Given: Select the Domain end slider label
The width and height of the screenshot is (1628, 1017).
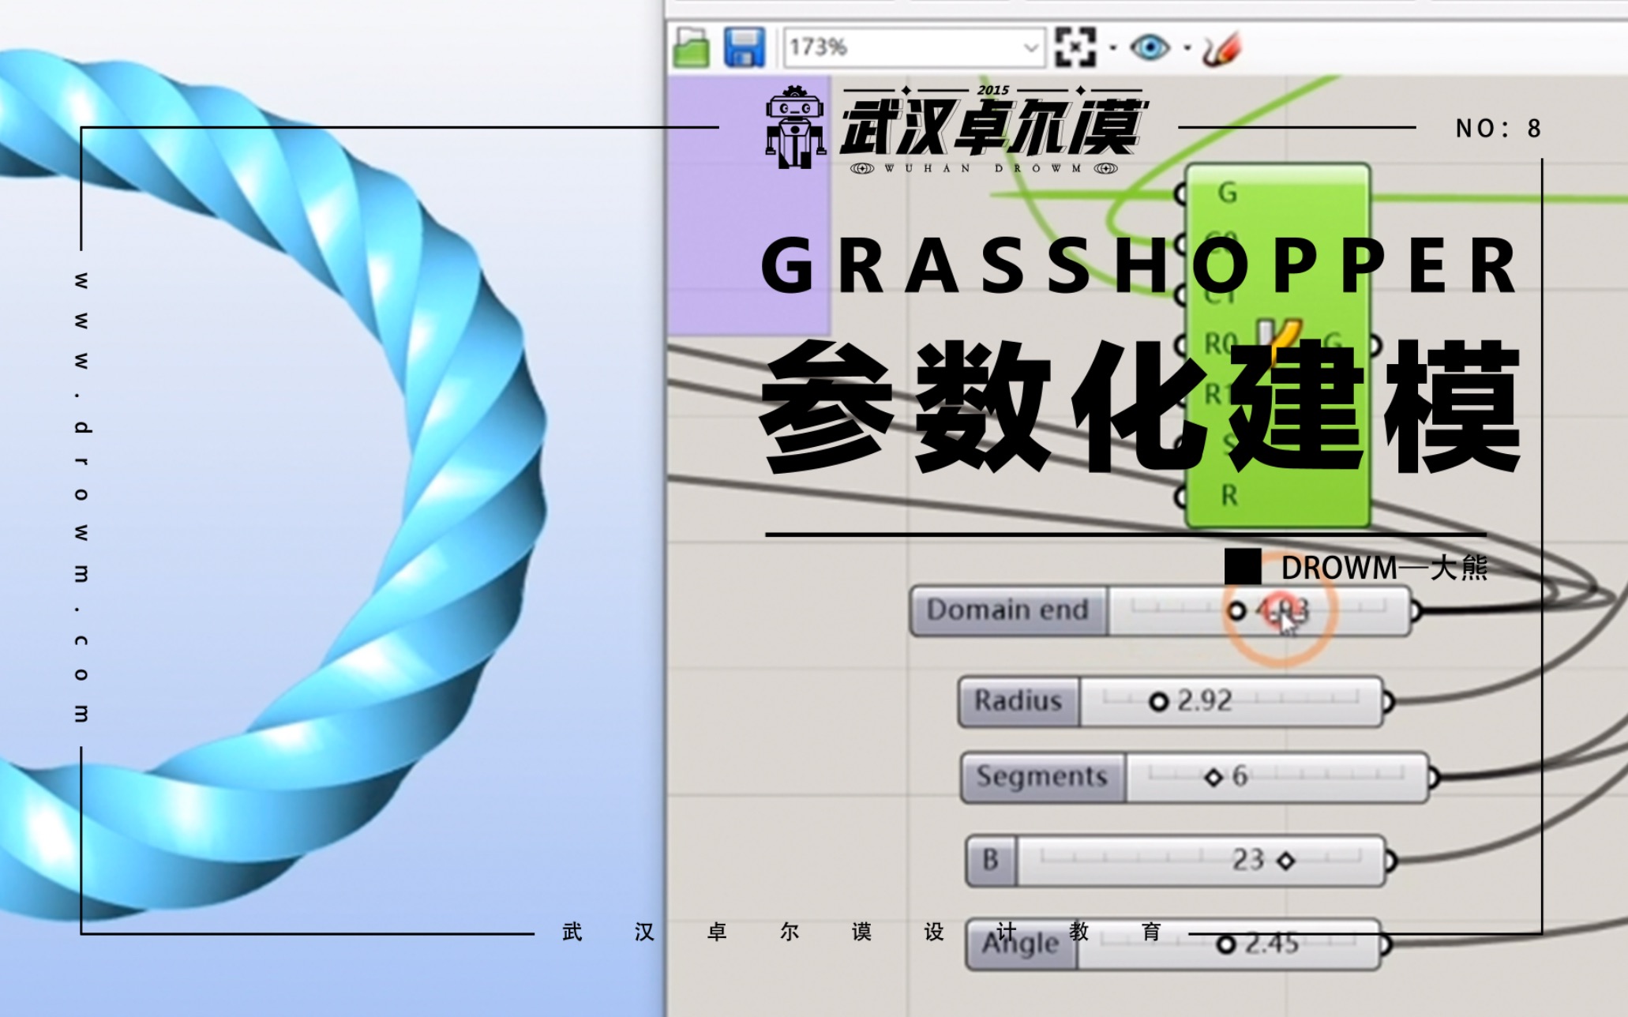Looking at the screenshot, I should coord(1009,610).
